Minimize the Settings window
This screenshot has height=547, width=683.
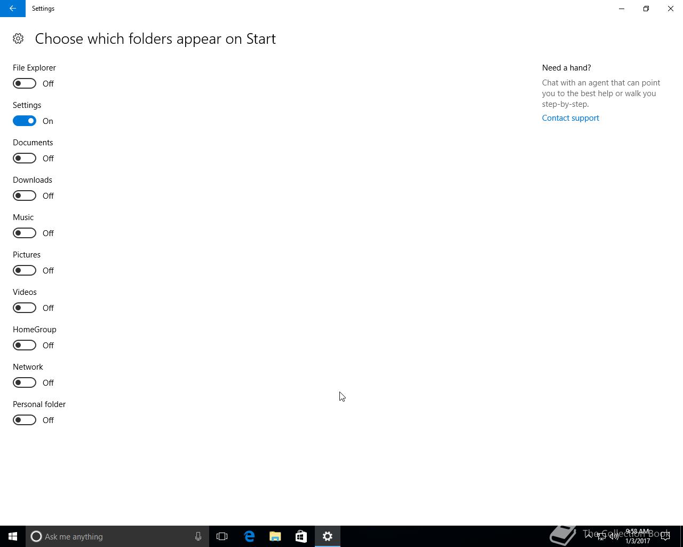pyautogui.click(x=622, y=9)
